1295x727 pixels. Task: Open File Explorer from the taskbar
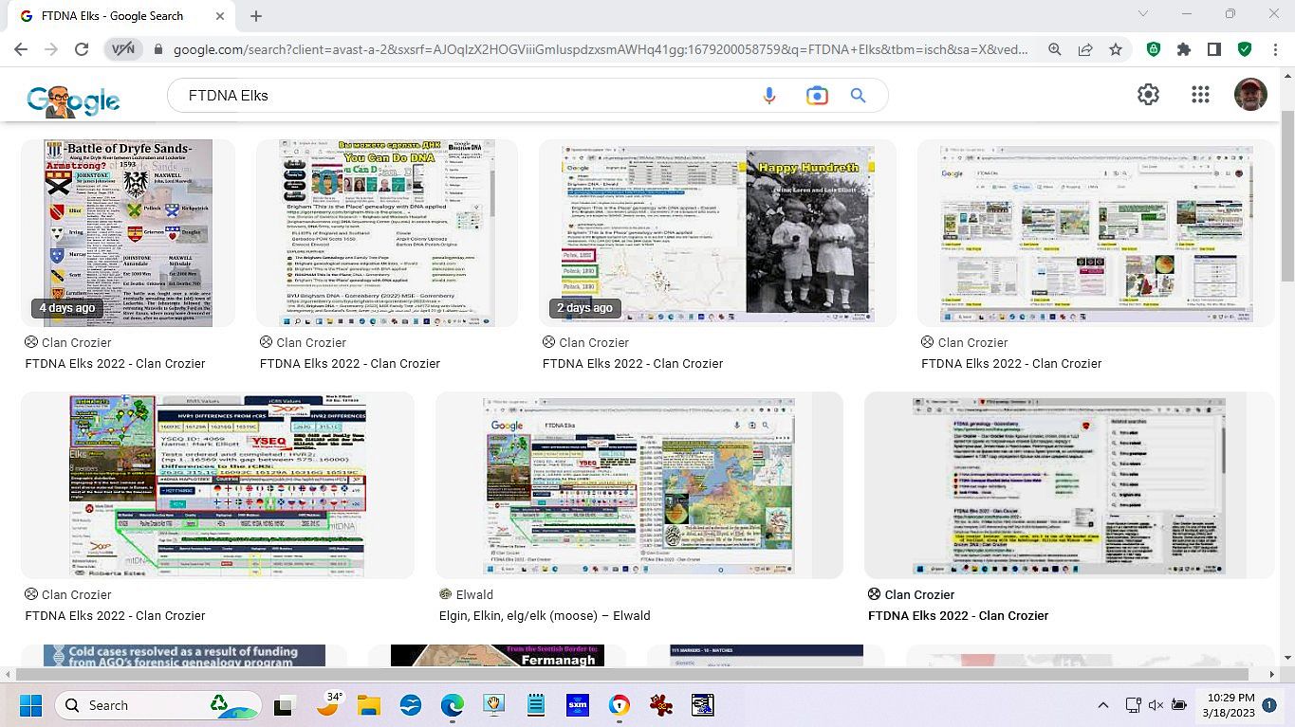pyautogui.click(x=368, y=705)
